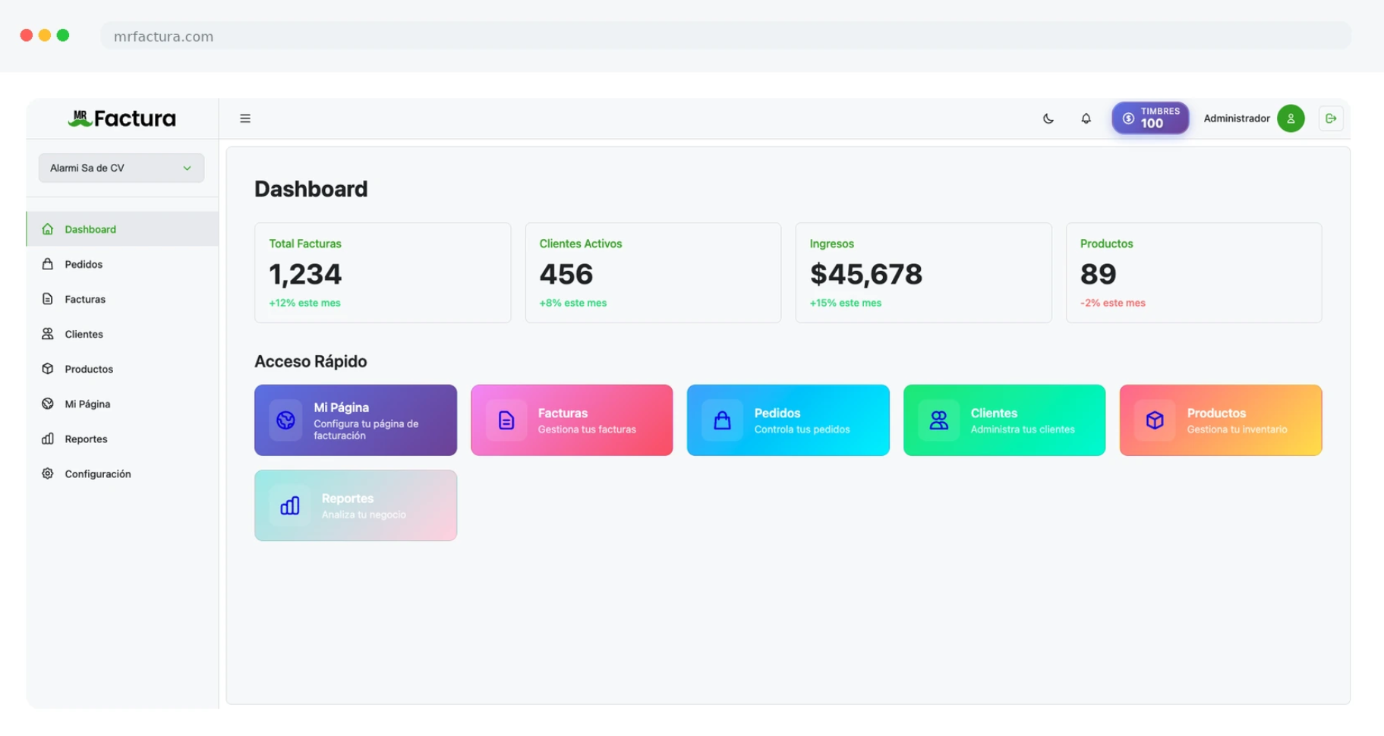Screen dimensions: 1384x736
Task: Open the pink Facturas quick access card
Action: (x=572, y=420)
